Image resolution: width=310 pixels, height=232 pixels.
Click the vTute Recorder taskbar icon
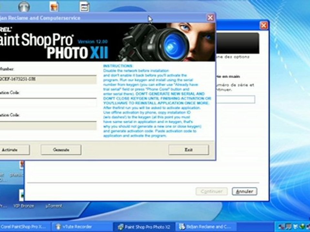(x=58, y=227)
